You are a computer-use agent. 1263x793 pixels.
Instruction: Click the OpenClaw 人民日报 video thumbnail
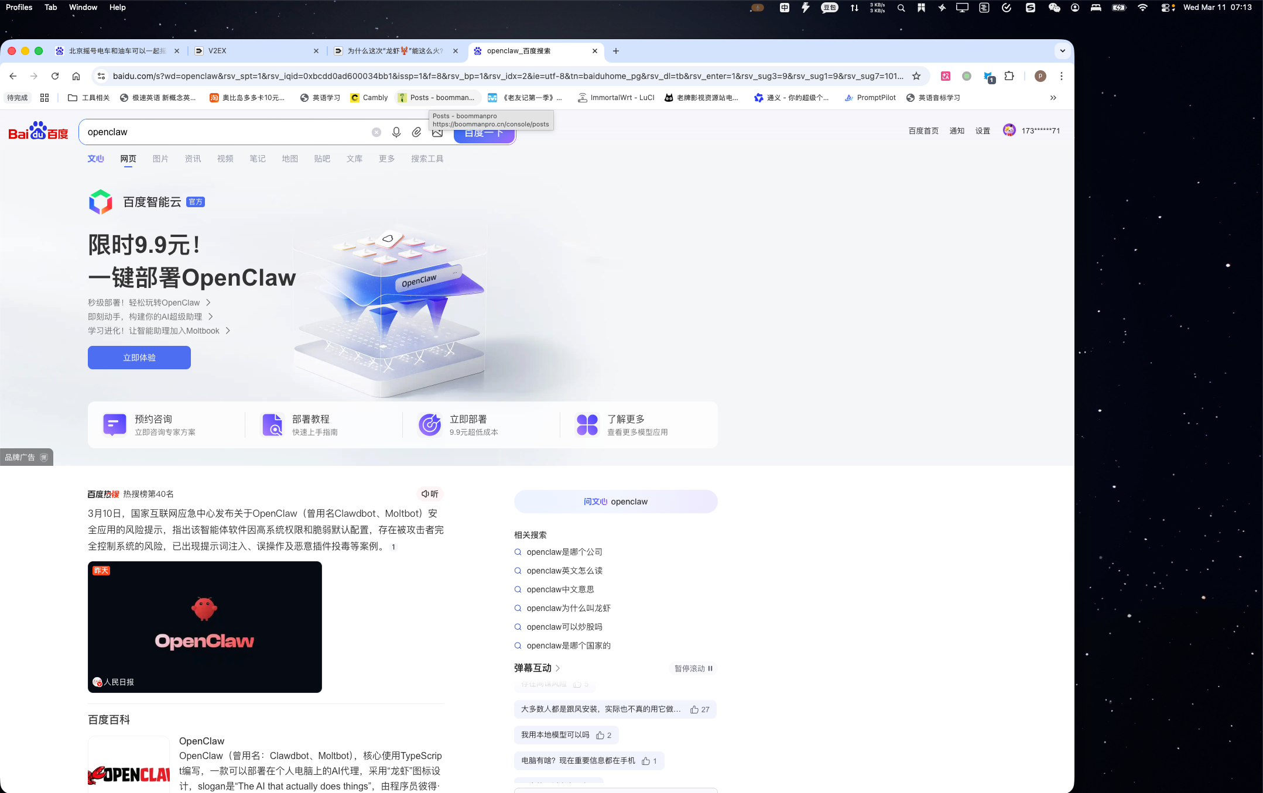point(205,627)
